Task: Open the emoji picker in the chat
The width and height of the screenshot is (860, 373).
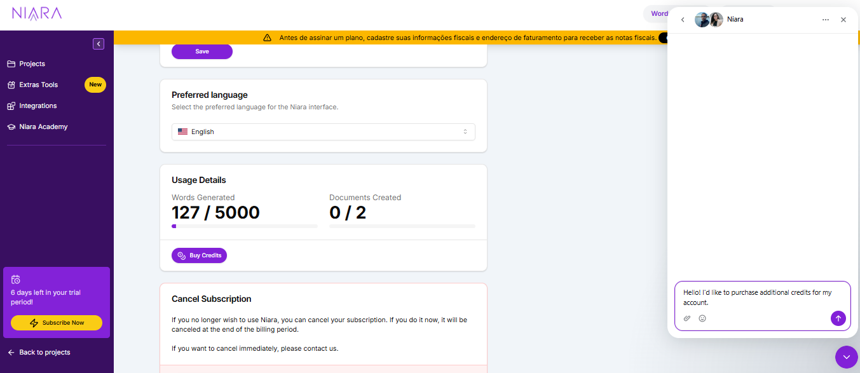Action: [x=702, y=318]
